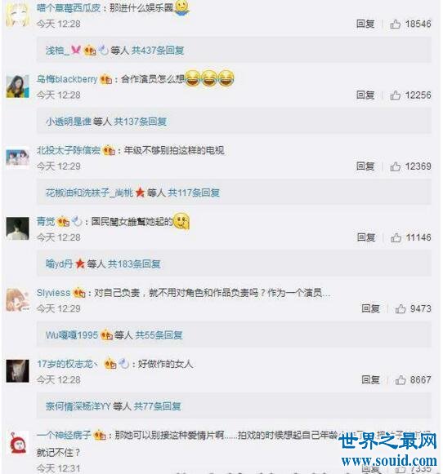Like the comment with 12369 likes
This screenshot has height=474, width=443.
tap(395, 166)
